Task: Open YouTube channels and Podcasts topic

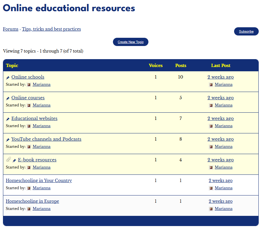Action: pos(46,139)
